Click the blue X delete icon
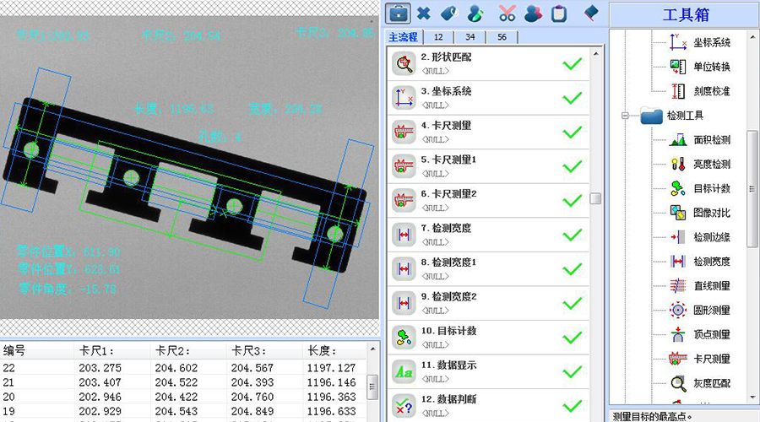 [424, 13]
